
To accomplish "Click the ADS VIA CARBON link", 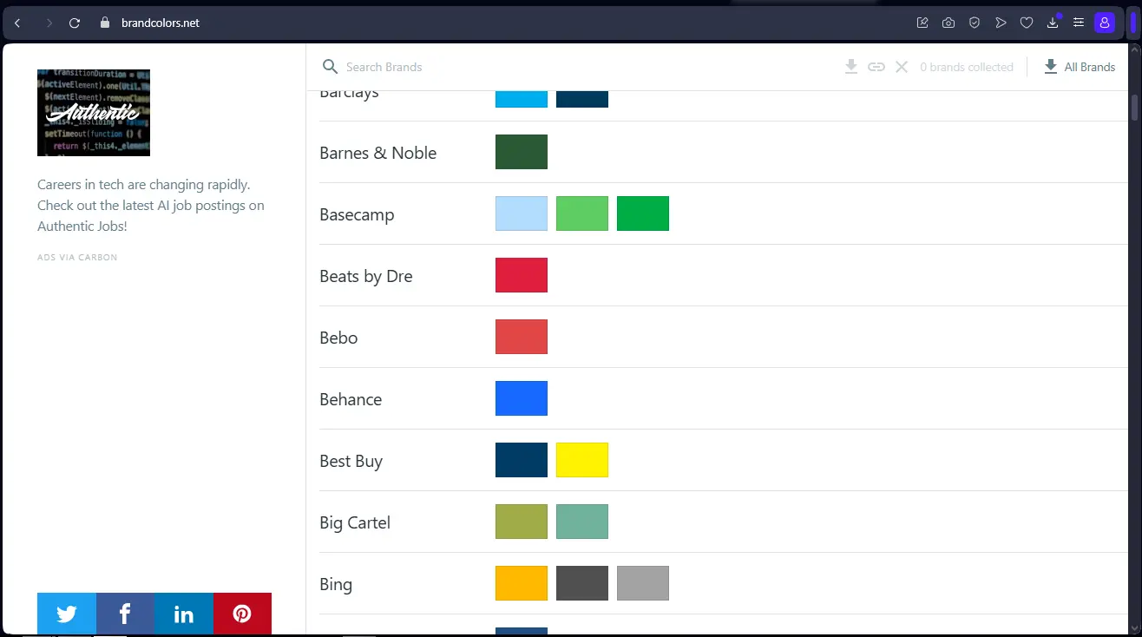I will tap(77, 258).
